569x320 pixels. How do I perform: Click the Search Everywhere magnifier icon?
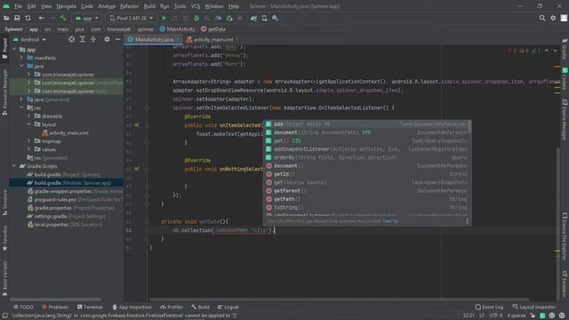coord(542,18)
